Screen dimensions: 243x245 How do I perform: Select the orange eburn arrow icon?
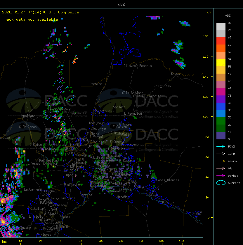[221, 161]
